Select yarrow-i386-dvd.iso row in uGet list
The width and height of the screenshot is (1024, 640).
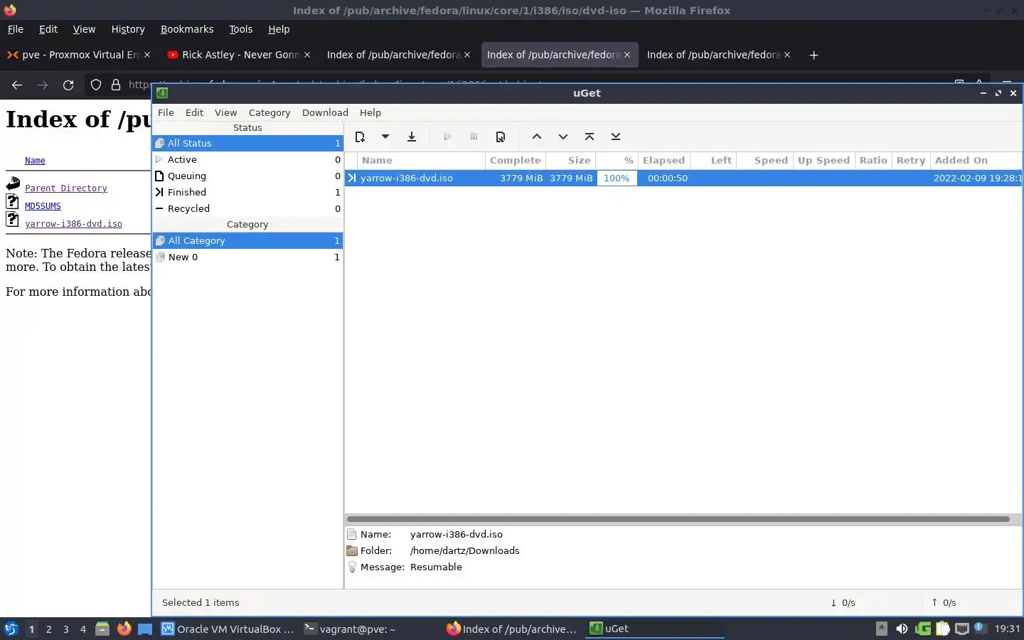click(x=683, y=178)
